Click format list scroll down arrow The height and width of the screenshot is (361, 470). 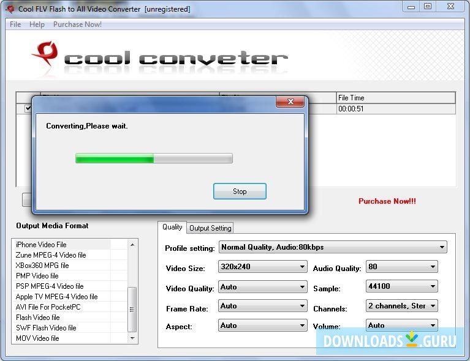(132, 338)
